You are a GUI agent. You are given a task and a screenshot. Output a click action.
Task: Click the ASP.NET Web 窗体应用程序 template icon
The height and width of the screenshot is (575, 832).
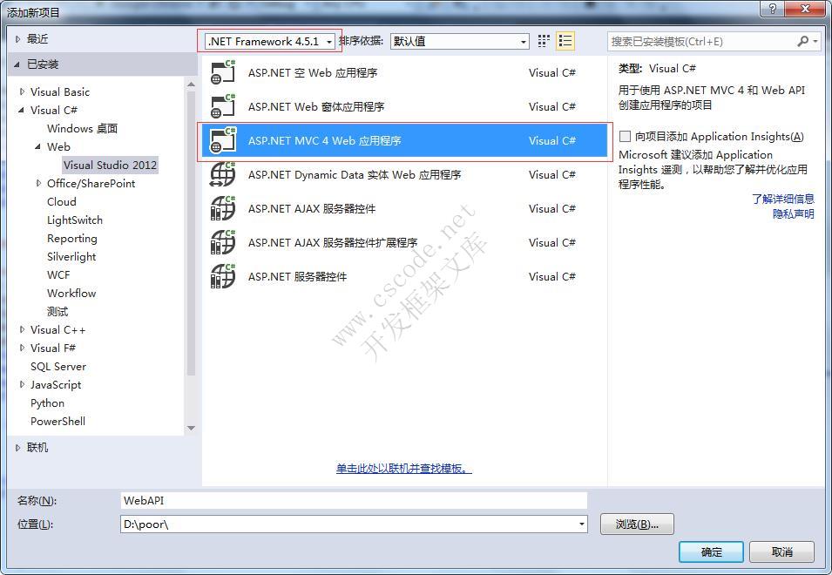click(223, 106)
